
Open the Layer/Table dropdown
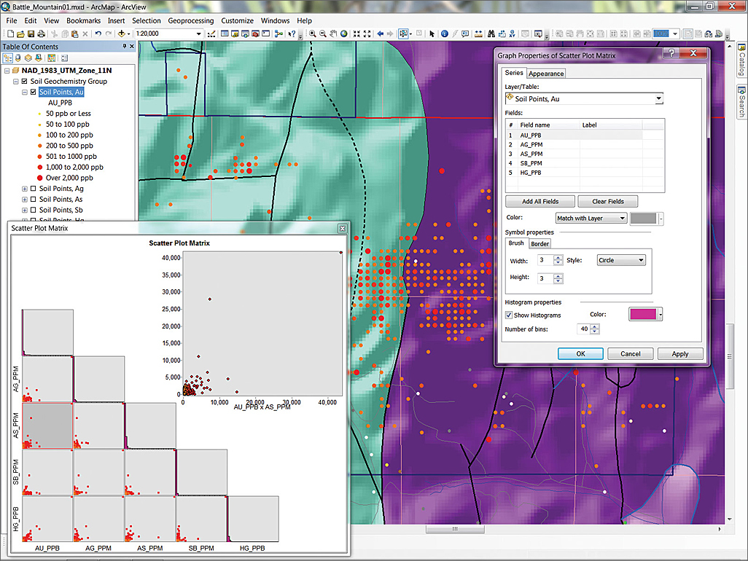(659, 98)
